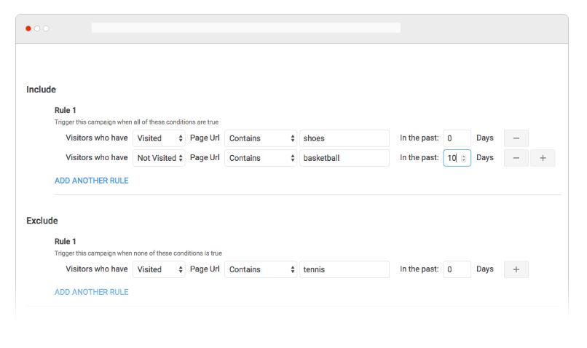This screenshot has width=587, height=348.
Task: Click the 'tennis' URL text field
Action: pos(344,269)
